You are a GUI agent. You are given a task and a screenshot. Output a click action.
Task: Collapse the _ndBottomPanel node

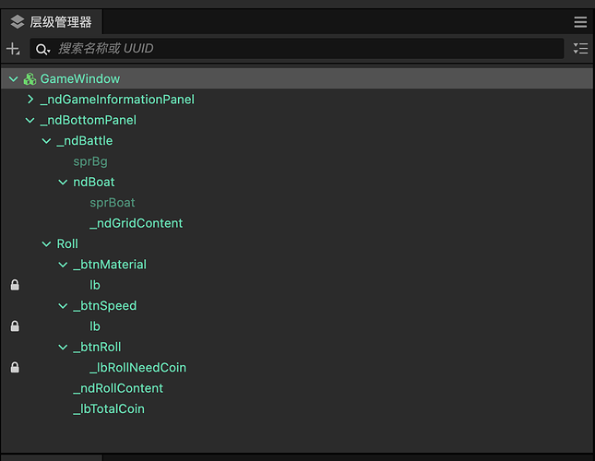pos(30,121)
